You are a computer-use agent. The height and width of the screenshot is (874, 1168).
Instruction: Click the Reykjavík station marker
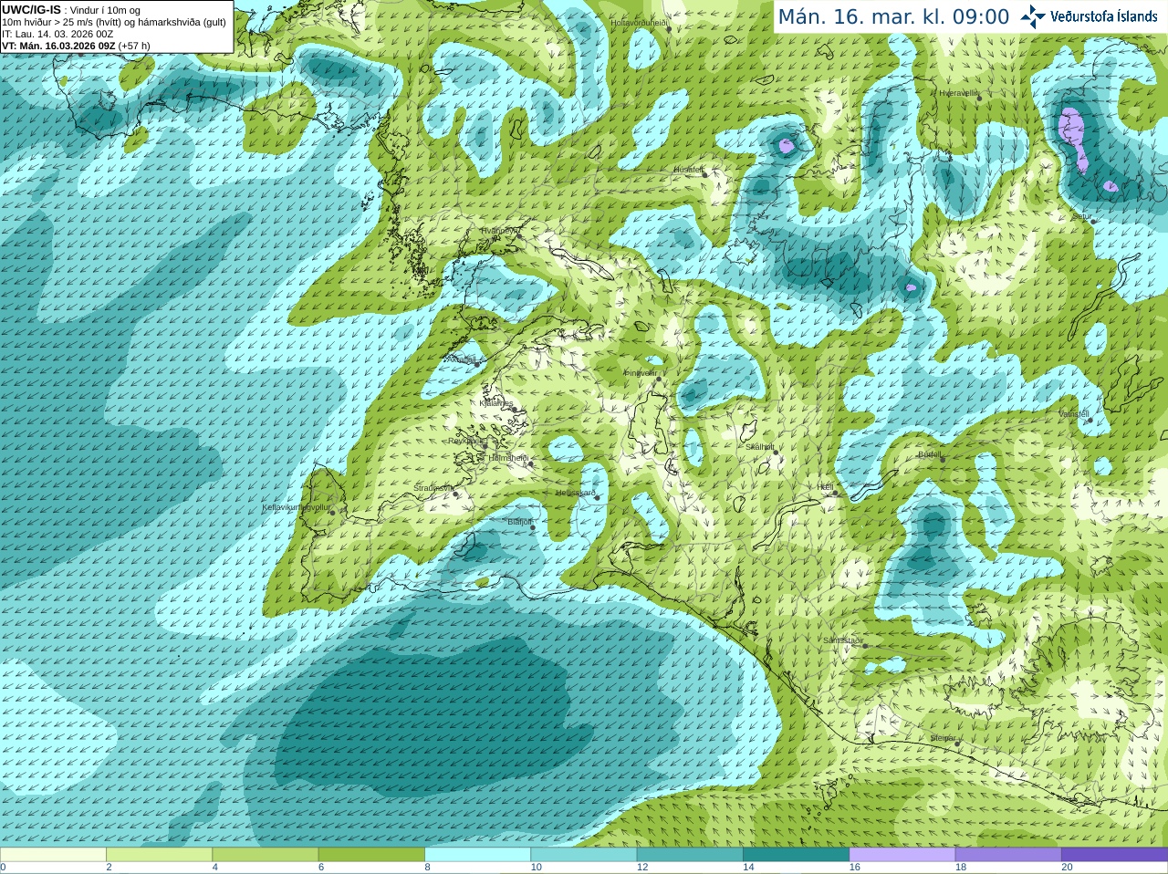(x=485, y=445)
